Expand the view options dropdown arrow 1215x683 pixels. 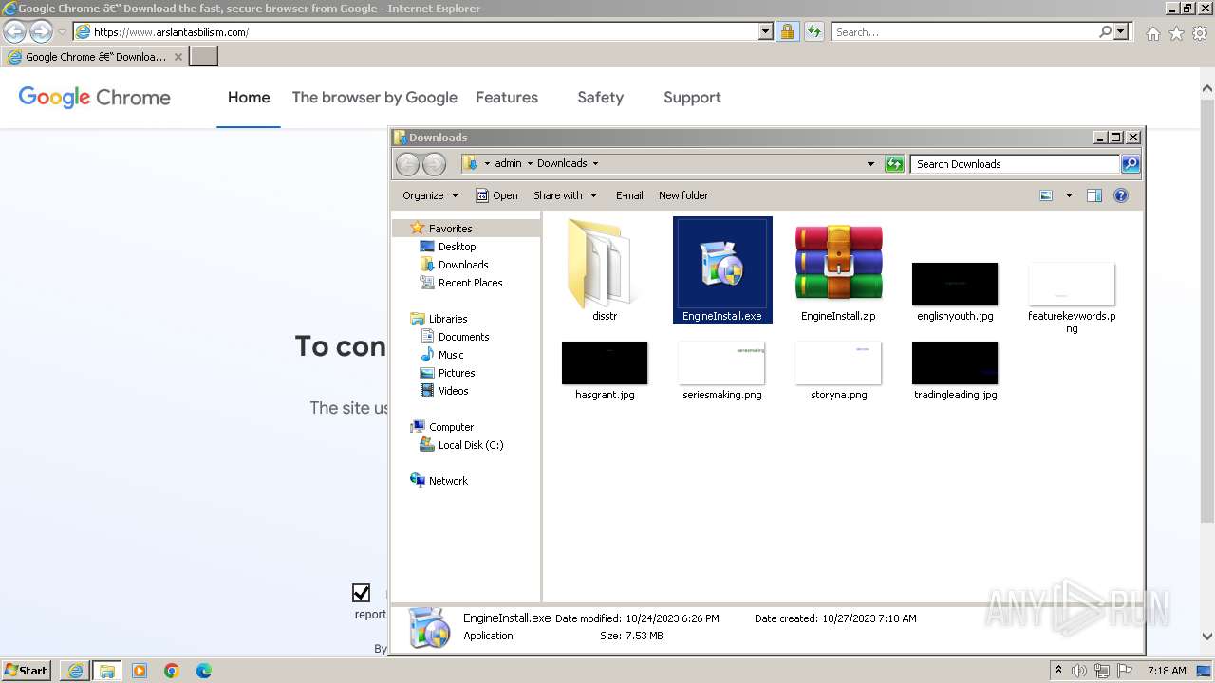pyautogui.click(x=1069, y=195)
